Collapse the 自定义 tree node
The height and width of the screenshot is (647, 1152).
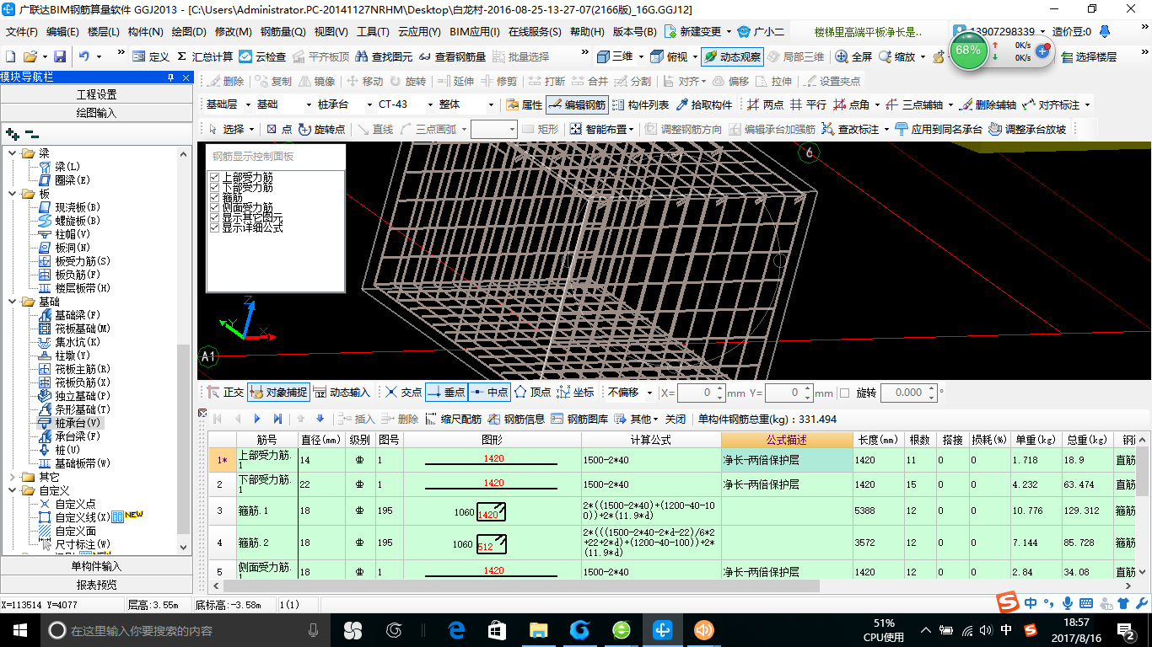click(x=12, y=490)
